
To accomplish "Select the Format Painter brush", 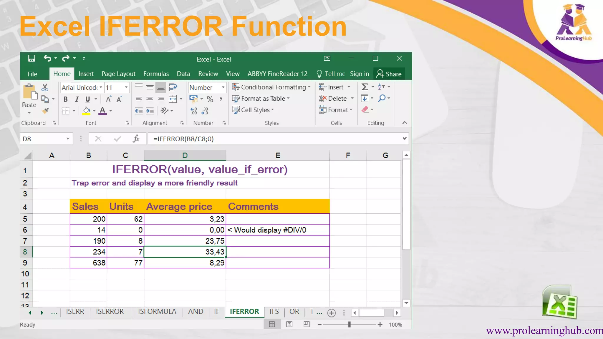I will pos(45,111).
